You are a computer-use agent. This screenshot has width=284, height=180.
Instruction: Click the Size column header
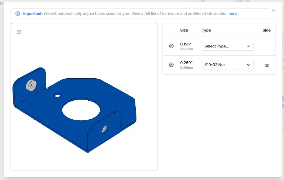pos(184,30)
